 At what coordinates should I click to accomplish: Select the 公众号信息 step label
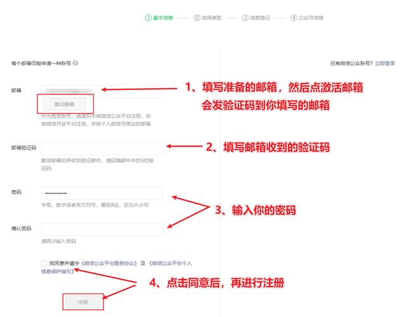click(311, 18)
